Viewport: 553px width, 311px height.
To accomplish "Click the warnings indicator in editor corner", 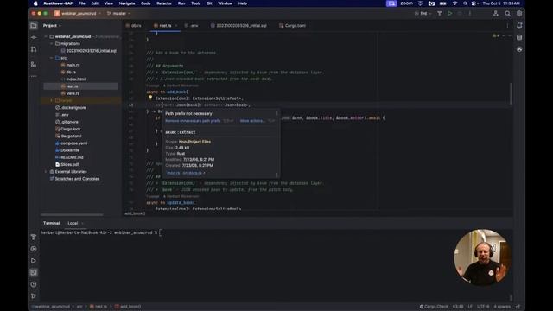I will 495,35.
